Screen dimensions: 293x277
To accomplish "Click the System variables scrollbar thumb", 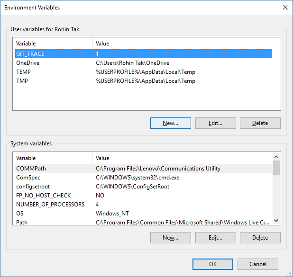I will [x=276, y=168].
